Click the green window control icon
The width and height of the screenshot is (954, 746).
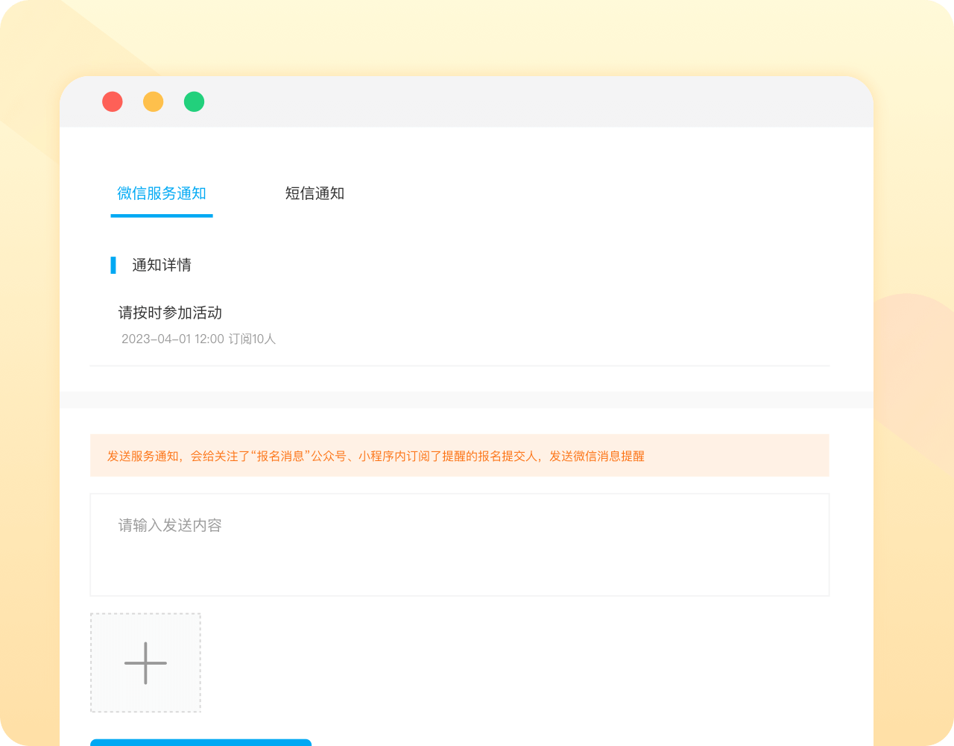(194, 101)
